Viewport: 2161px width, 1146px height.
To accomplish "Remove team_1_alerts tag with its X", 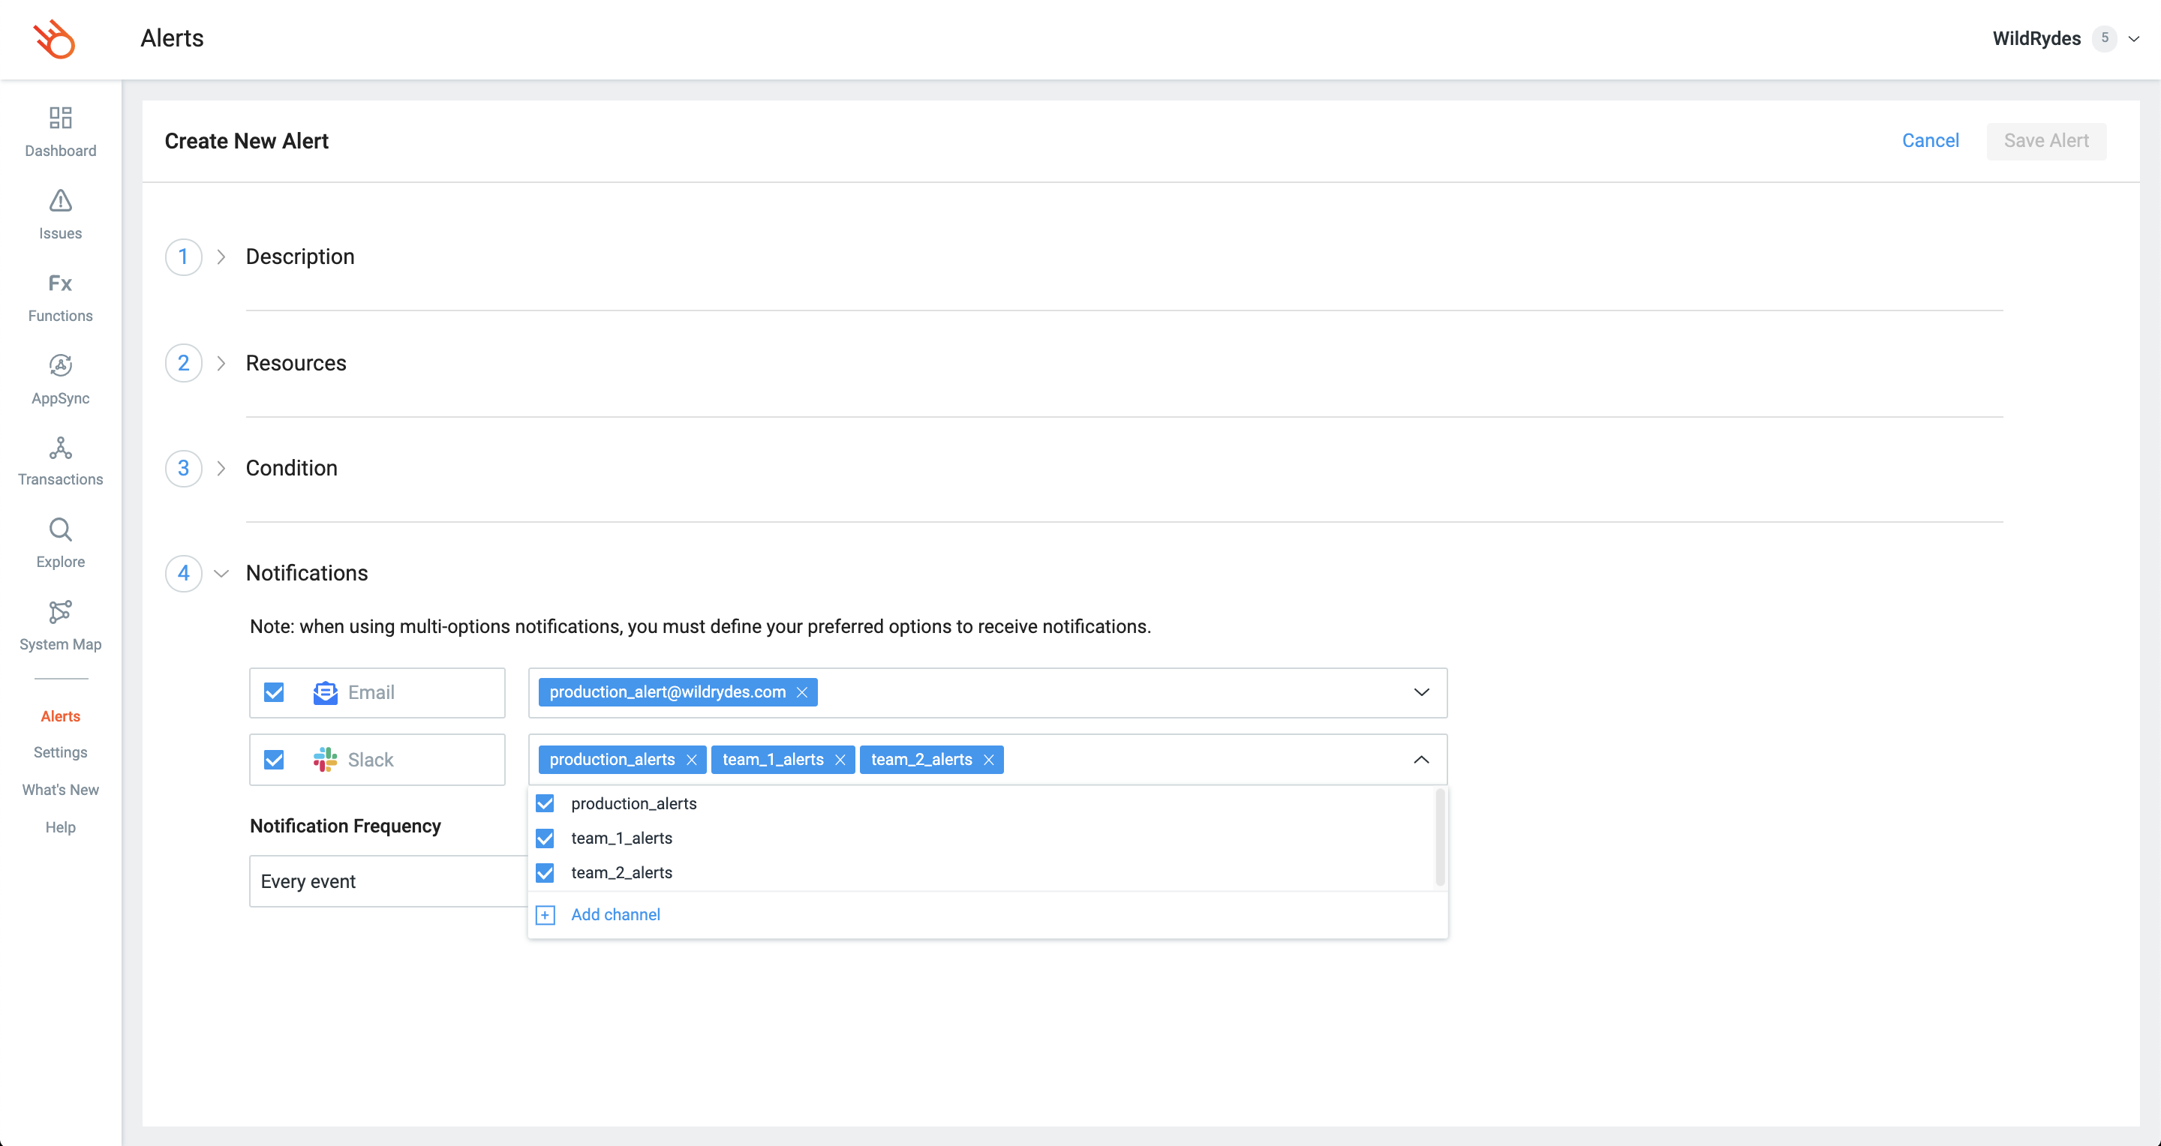I will tap(840, 760).
